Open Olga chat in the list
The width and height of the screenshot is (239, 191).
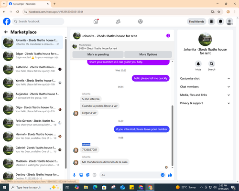[33, 109]
